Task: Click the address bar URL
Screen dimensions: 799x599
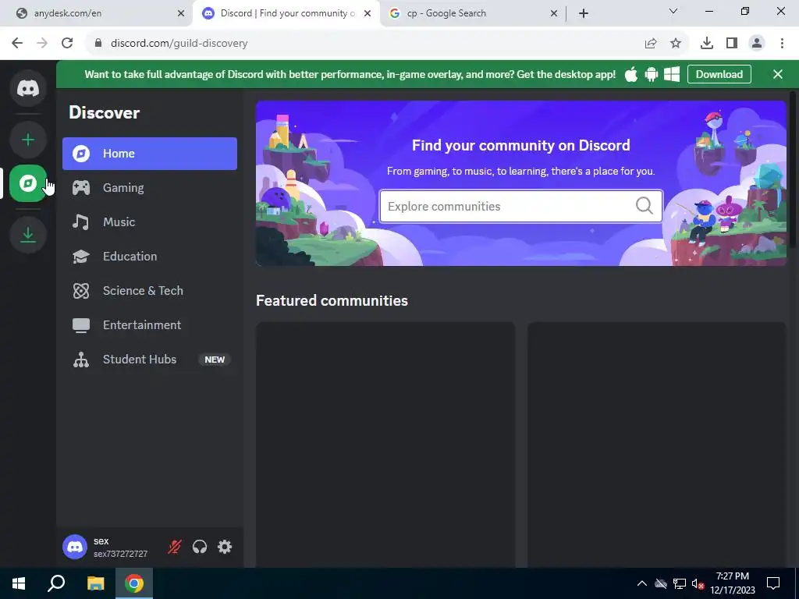Action: point(179,44)
